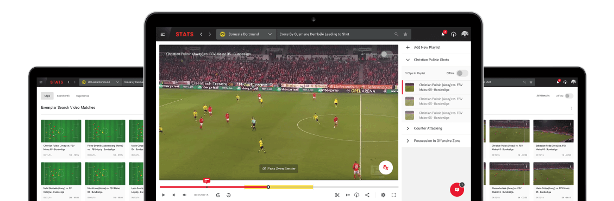Click the skip forward circular arrow
This screenshot has height=201, width=614.
coord(229,194)
